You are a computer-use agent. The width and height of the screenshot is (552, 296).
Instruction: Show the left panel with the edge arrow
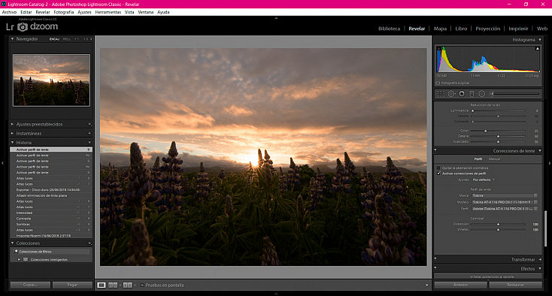pyautogui.click(x=3, y=163)
